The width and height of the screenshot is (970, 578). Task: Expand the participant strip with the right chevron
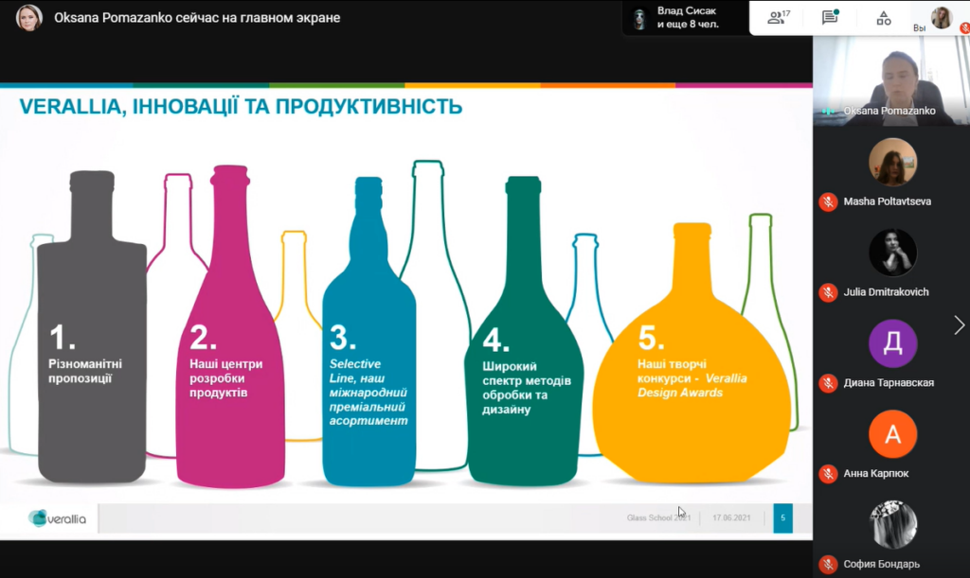click(959, 324)
